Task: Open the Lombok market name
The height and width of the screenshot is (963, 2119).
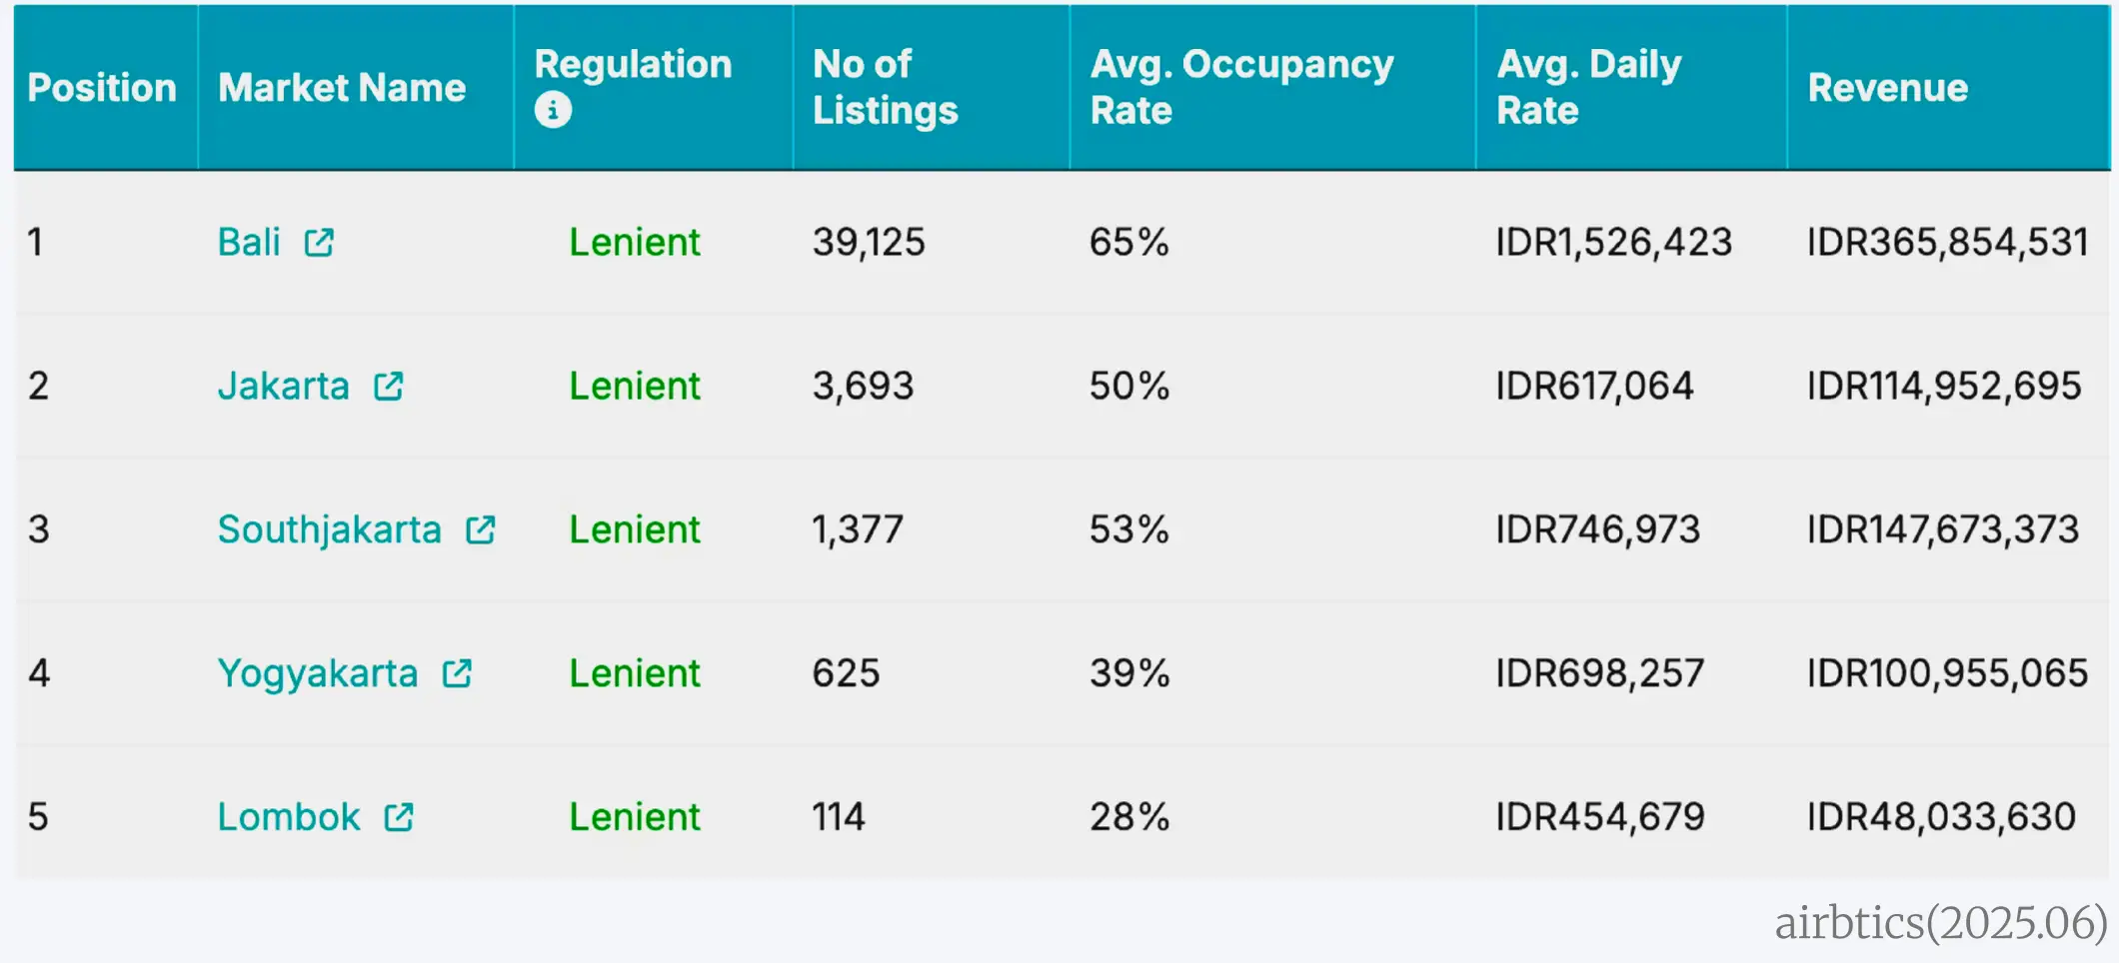Action: [289, 818]
